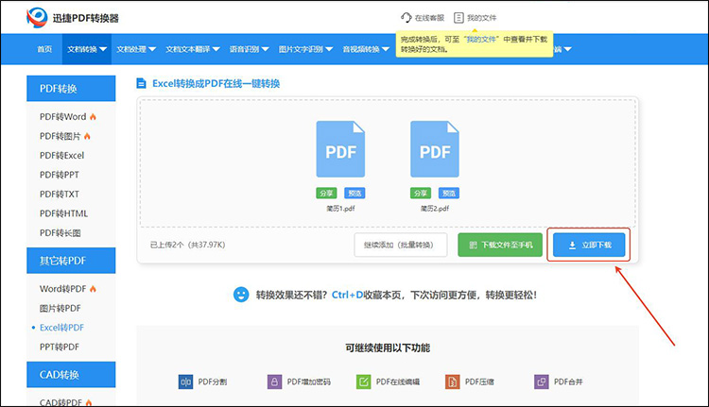Select PDF转Word in the sidebar
709x407 pixels.
tap(62, 116)
